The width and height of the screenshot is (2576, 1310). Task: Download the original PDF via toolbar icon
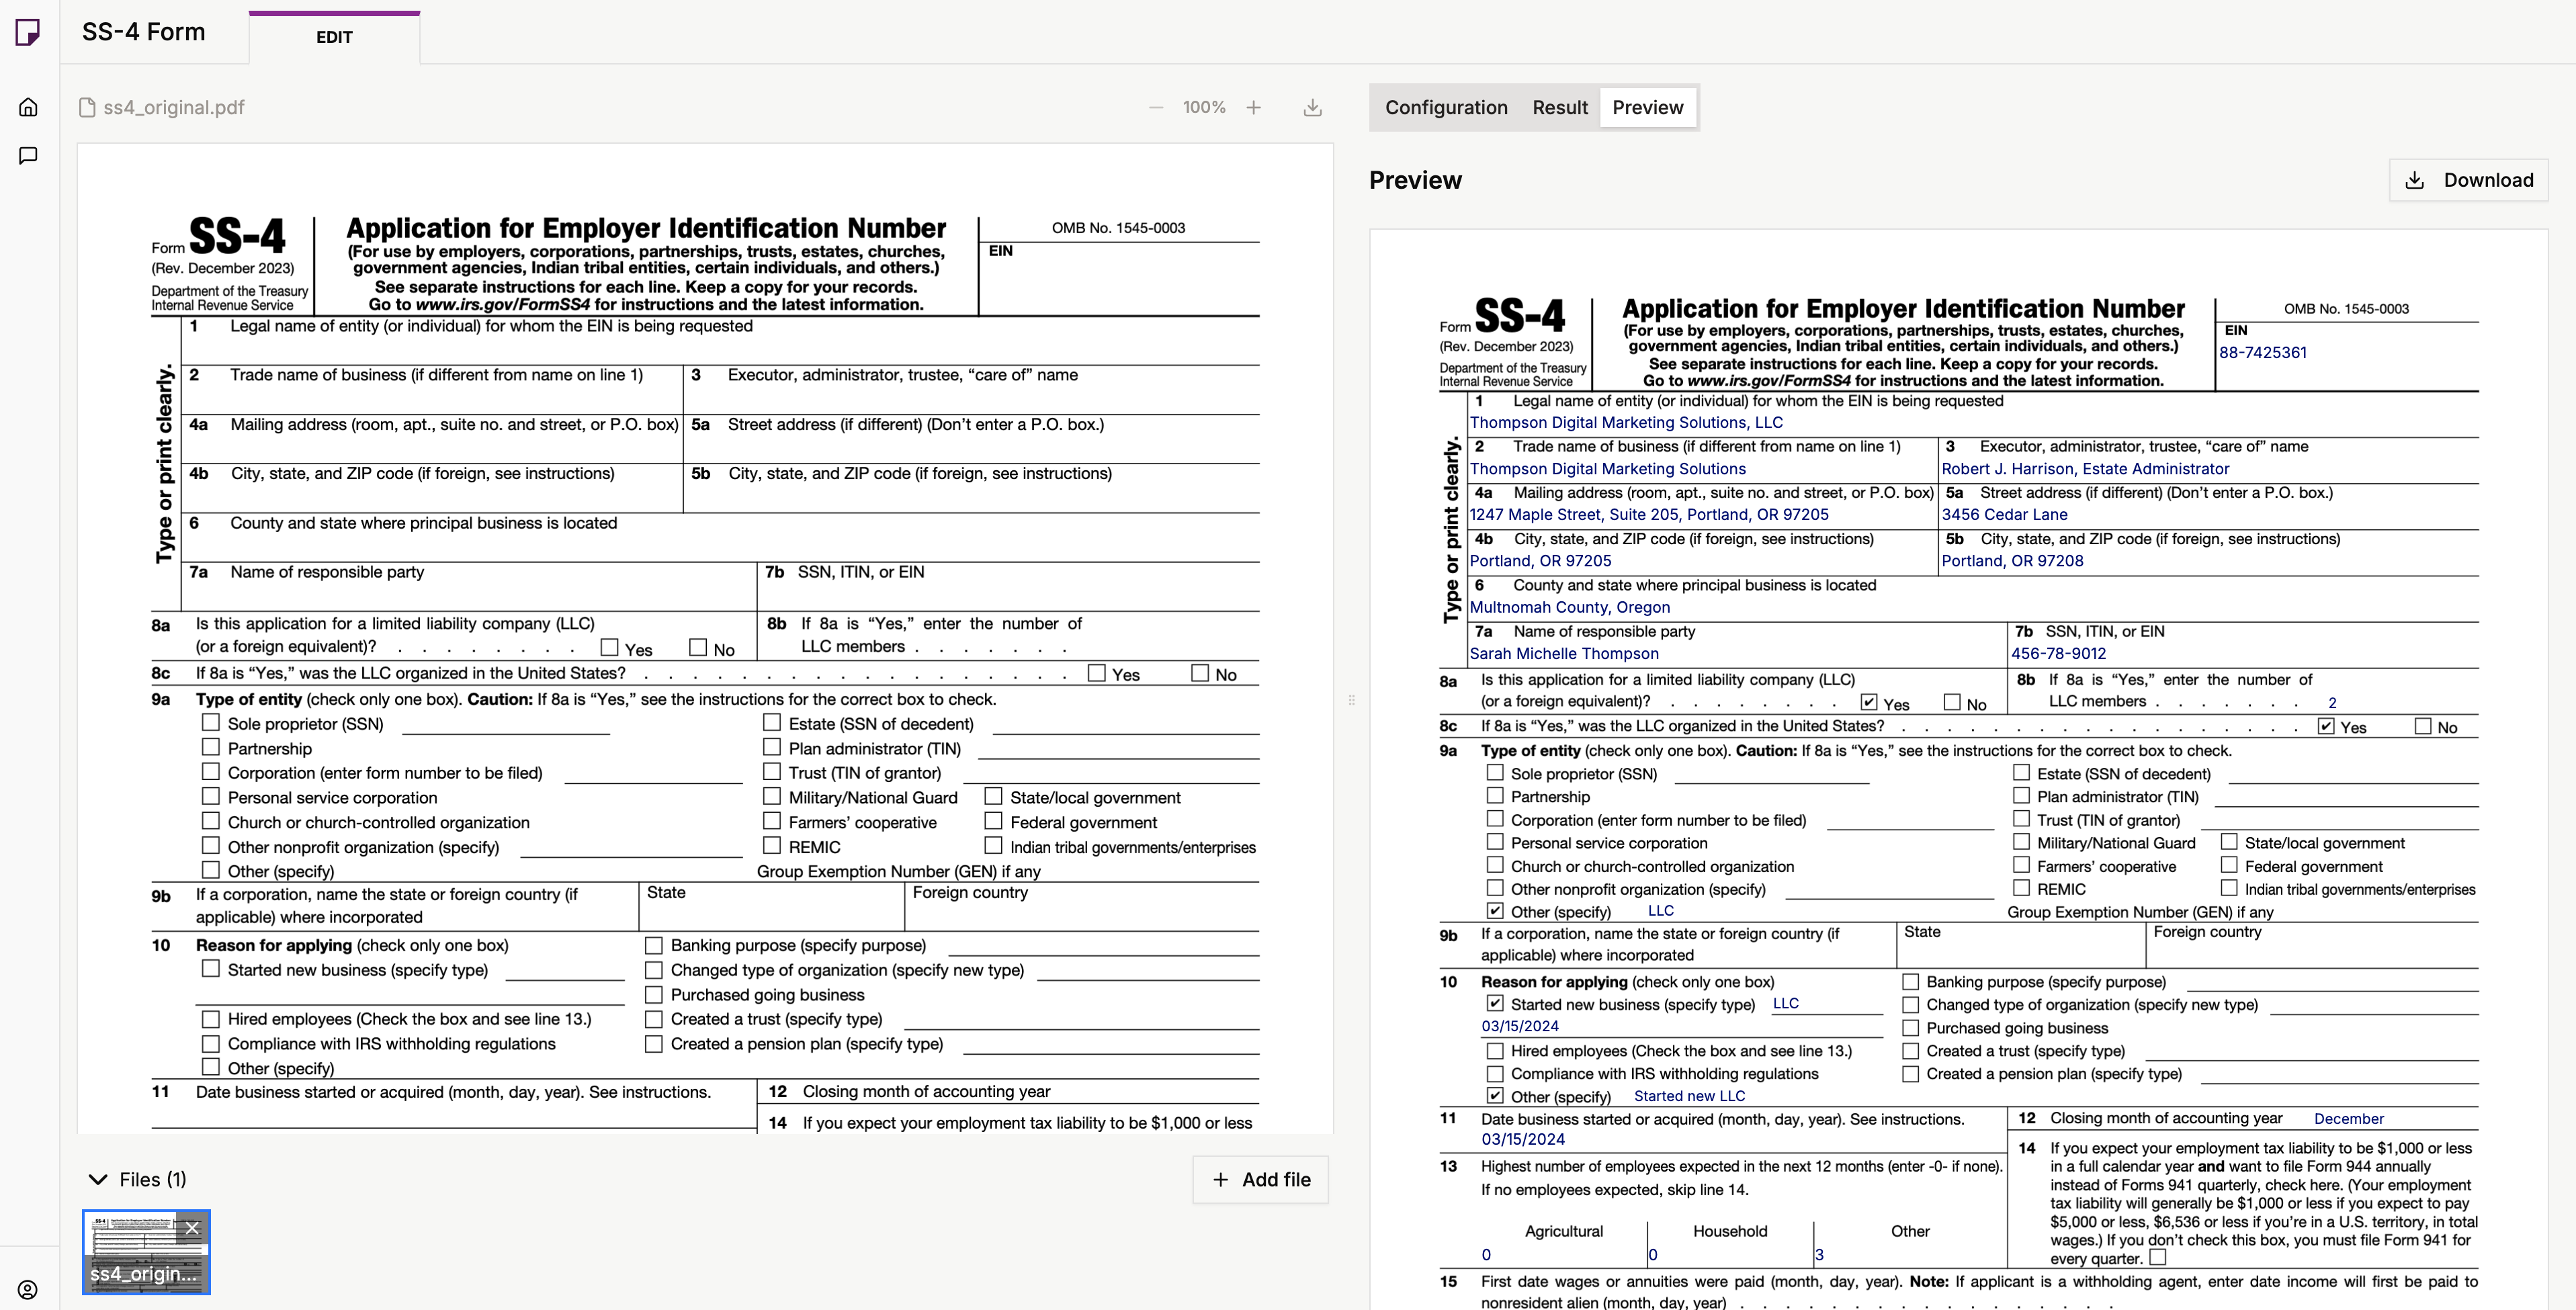(x=1313, y=107)
